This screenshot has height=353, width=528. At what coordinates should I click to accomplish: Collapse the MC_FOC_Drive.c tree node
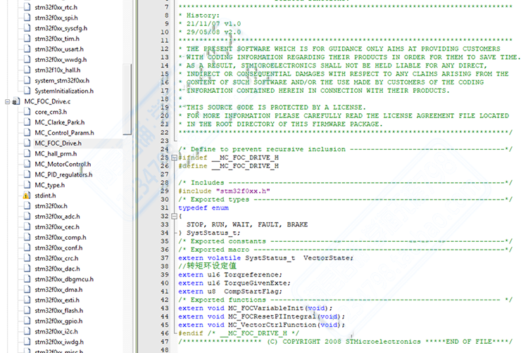(x=7, y=101)
